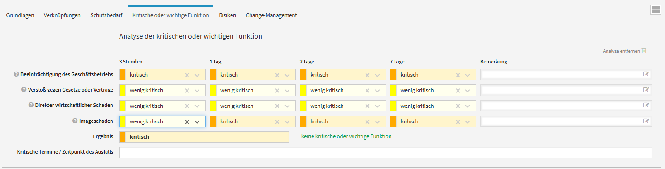Viewport: 665px width, 169px height.
Task: Clear Imageschaden 3 Stunden value with X
Action: 187,121
